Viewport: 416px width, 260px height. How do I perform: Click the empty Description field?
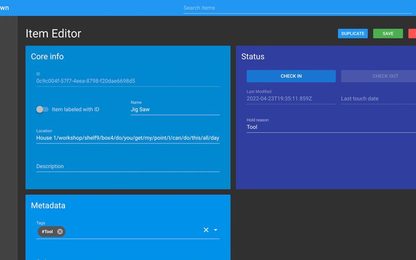[x=127, y=166]
